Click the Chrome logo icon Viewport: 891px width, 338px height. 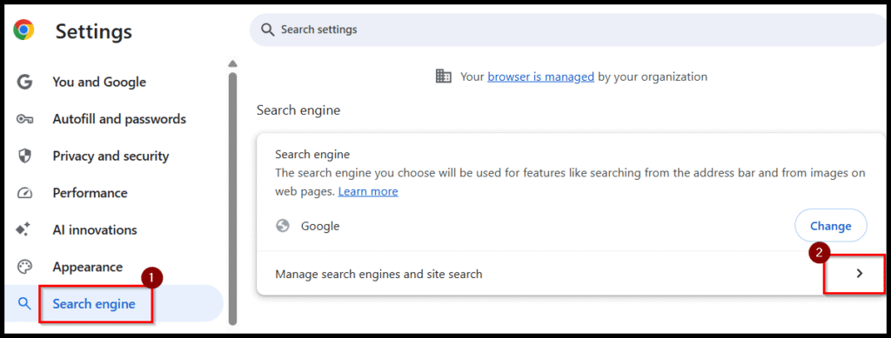[23, 30]
